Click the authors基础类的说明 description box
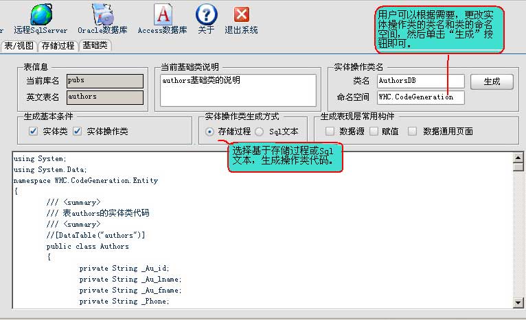 [238, 90]
